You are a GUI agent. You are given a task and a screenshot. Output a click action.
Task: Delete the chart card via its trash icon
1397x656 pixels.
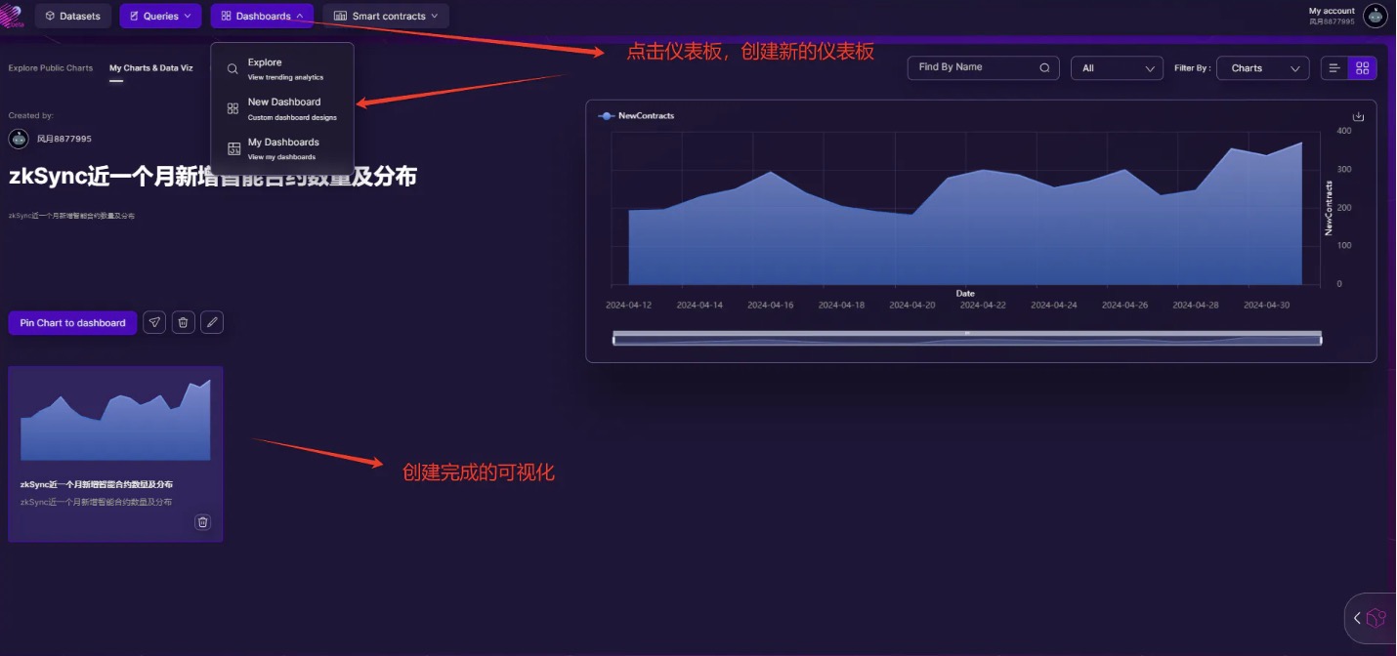(202, 522)
